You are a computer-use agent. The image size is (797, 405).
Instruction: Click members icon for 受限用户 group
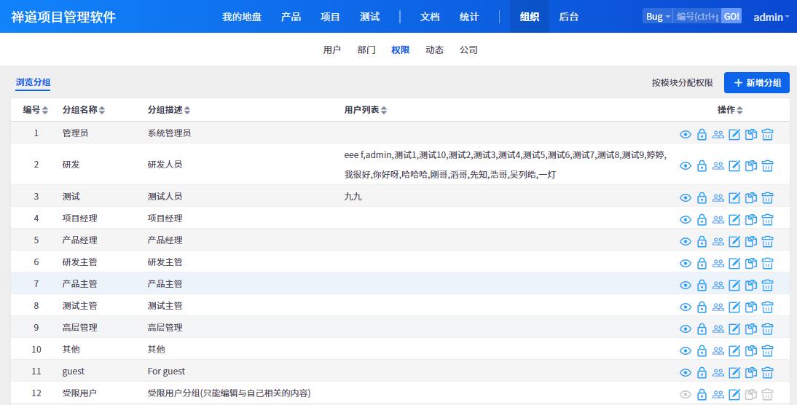point(718,394)
